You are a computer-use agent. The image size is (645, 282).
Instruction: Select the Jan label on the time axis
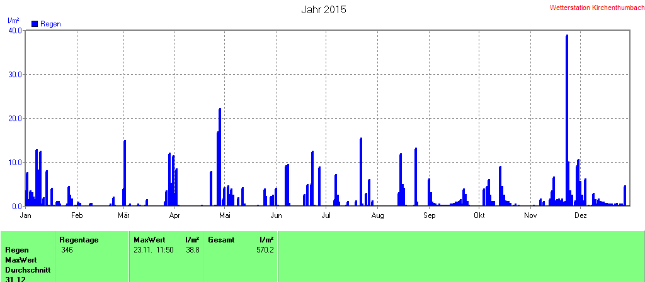point(26,215)
